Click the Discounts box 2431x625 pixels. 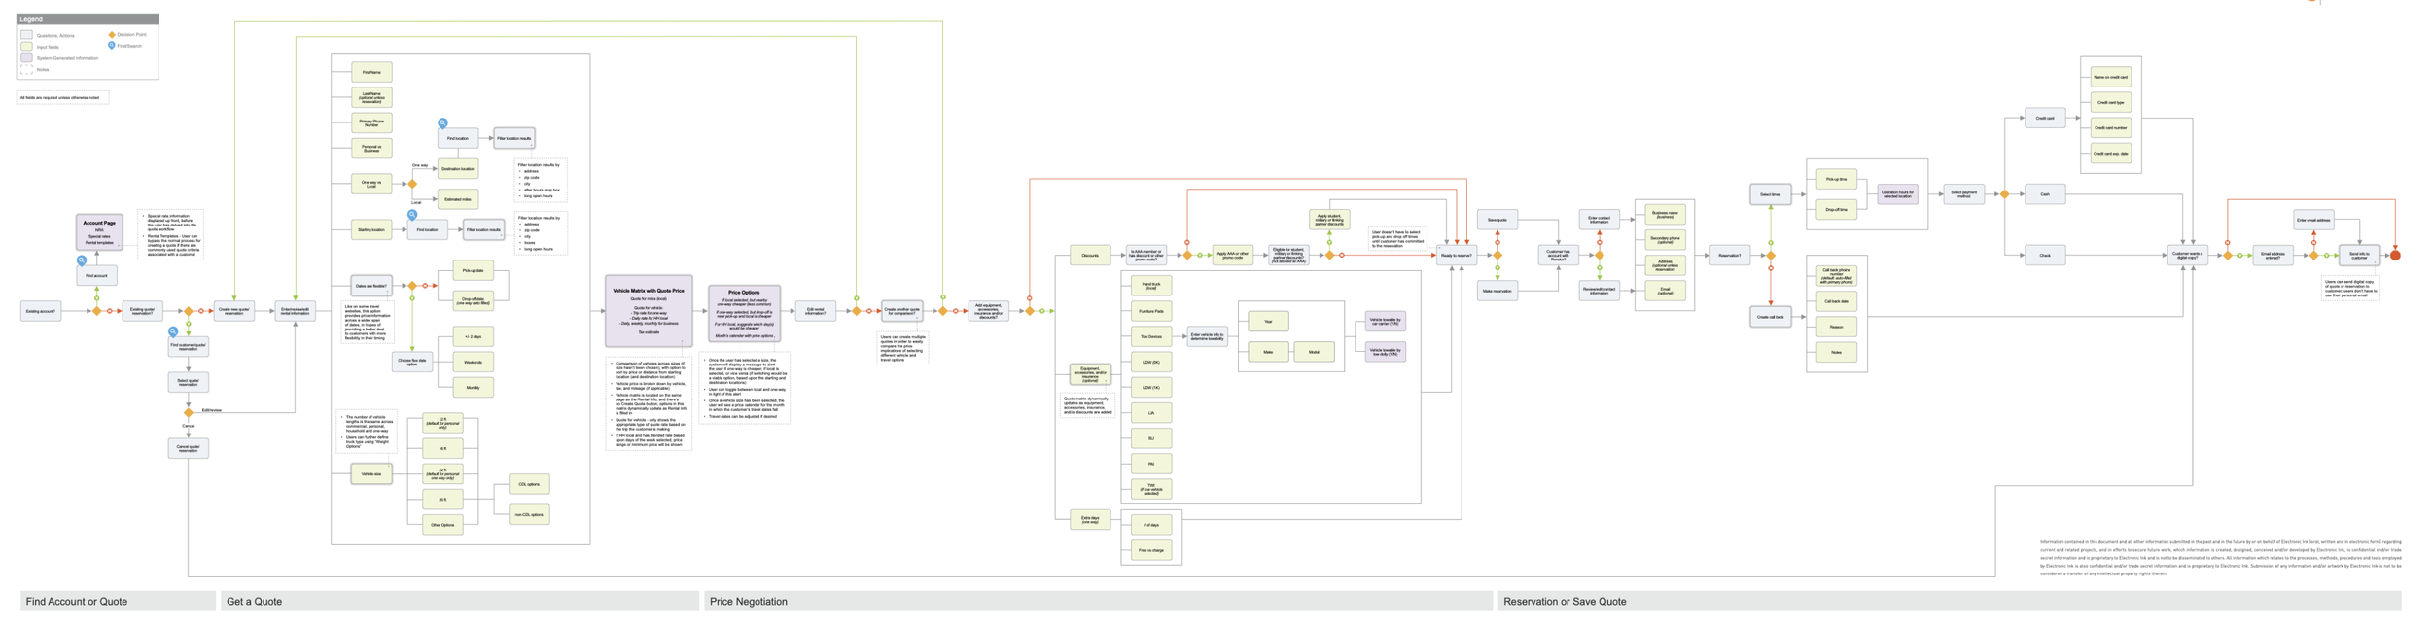tap(1090, 256)
